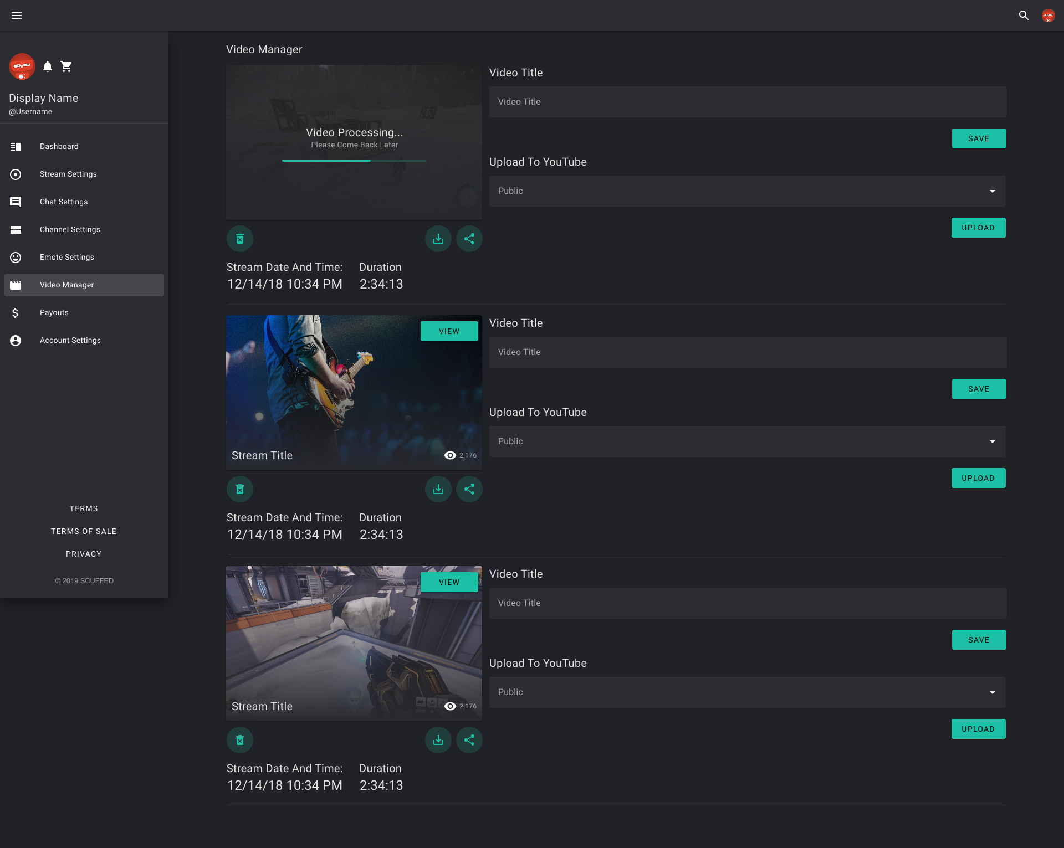
Task: Open the hamburger menu icon
Action: (17, 16)
